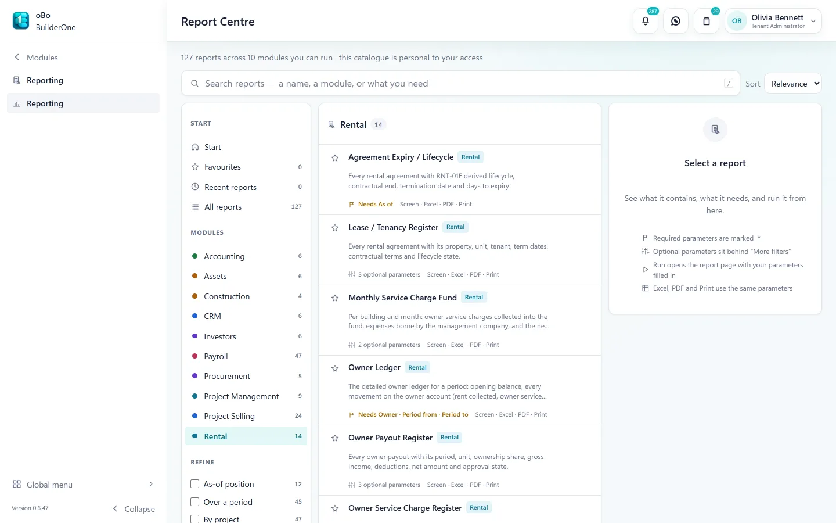The image size is (836, 523).
Task: Check the Over a period filter
Action: [195, 502]
